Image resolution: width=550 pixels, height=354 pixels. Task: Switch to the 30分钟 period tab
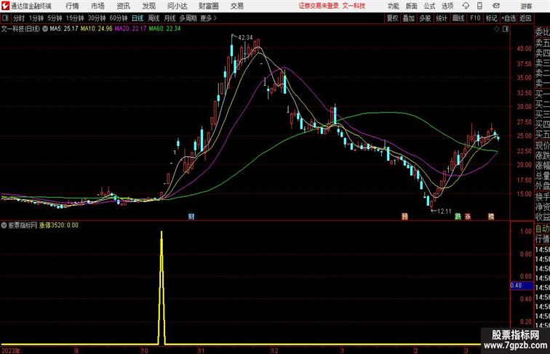tap(97, 18)
